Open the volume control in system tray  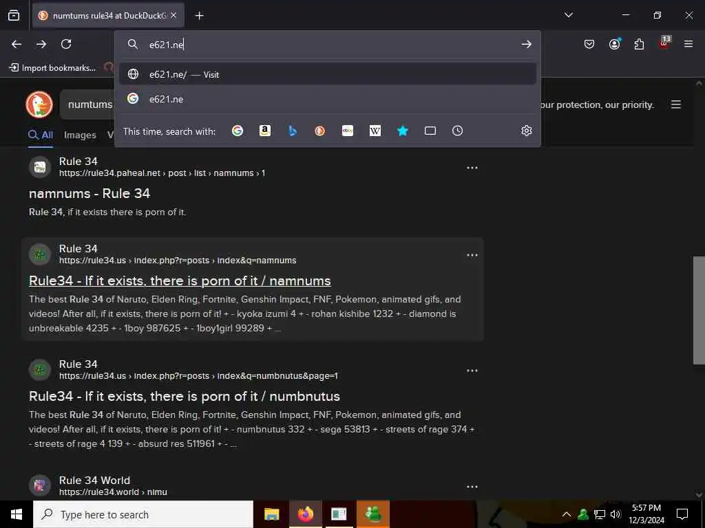[615, 514]
